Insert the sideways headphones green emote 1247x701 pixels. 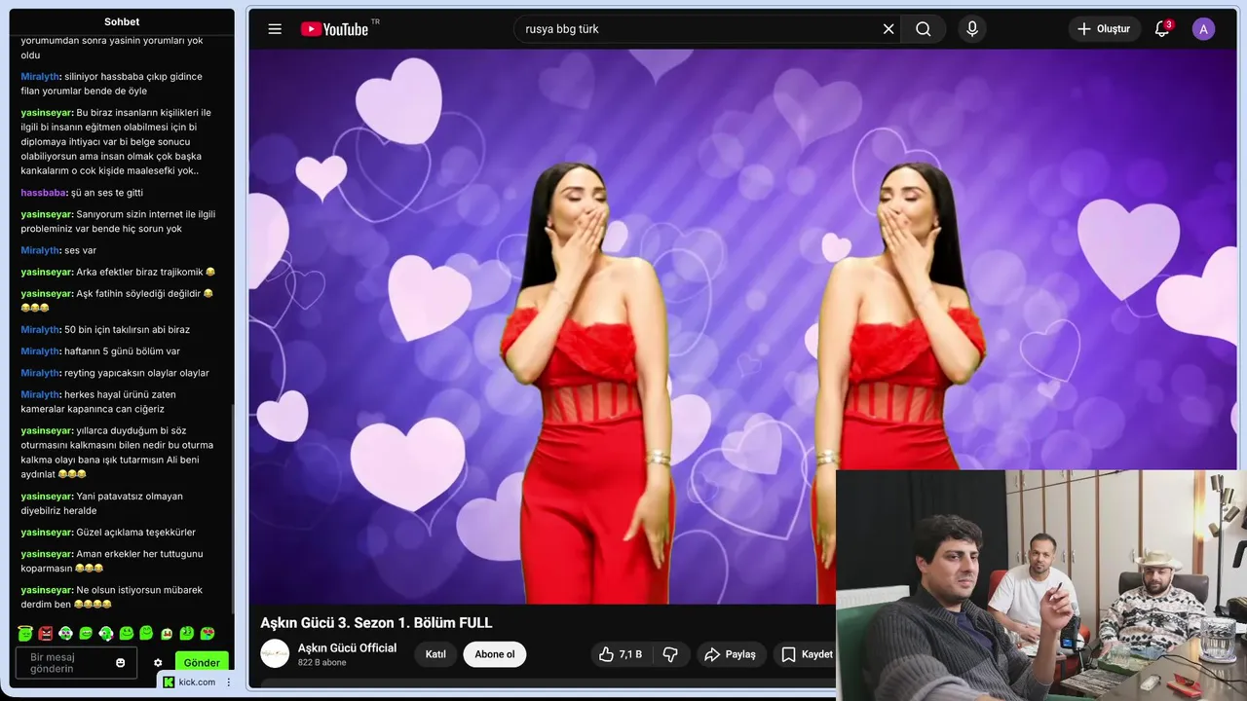click(106, 634)
